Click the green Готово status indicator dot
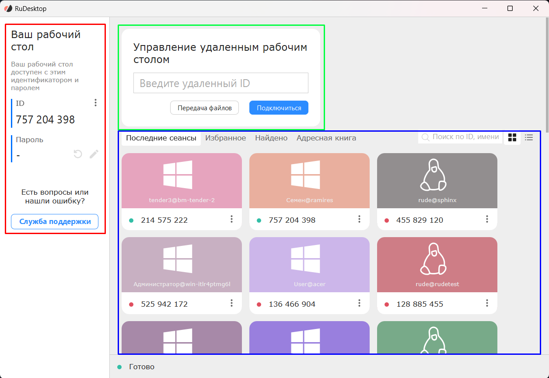 point(119,367)
